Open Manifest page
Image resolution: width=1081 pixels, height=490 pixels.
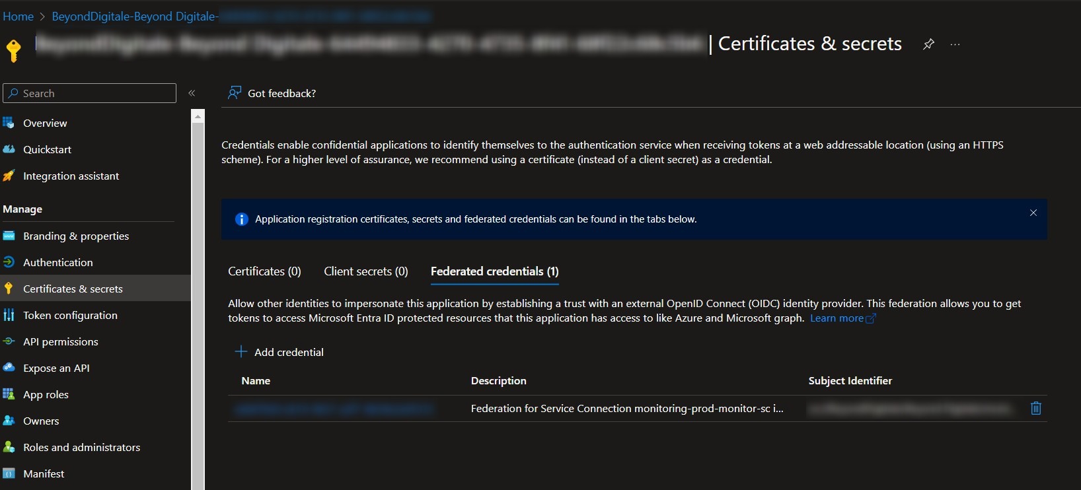click(x=44, y=473)
